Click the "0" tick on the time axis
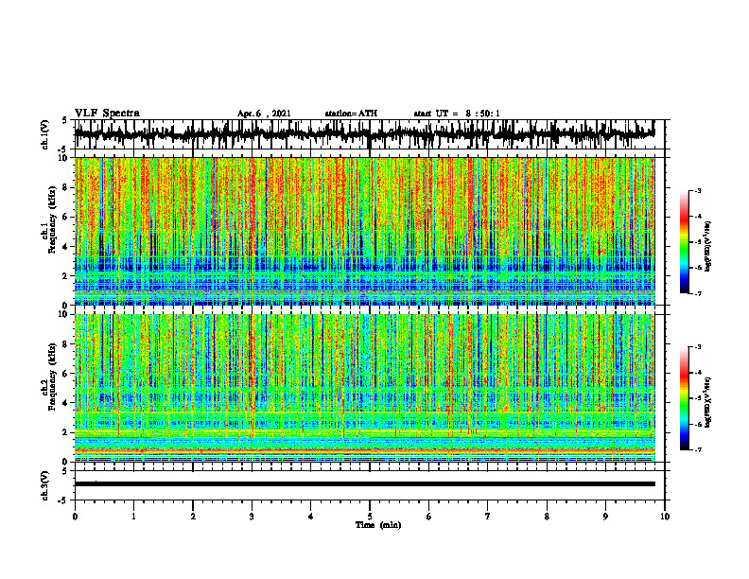749x579 pixels. [75, 517]
